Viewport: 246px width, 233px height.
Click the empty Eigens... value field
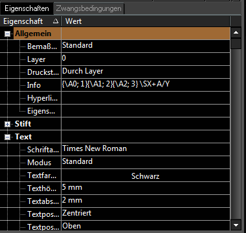coord(146,111)
